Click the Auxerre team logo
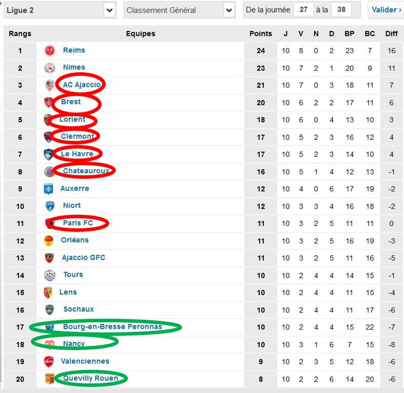Image resolution: width=404 pixels, height=393 pixels. pyautogui.click(x=49, y=188)
